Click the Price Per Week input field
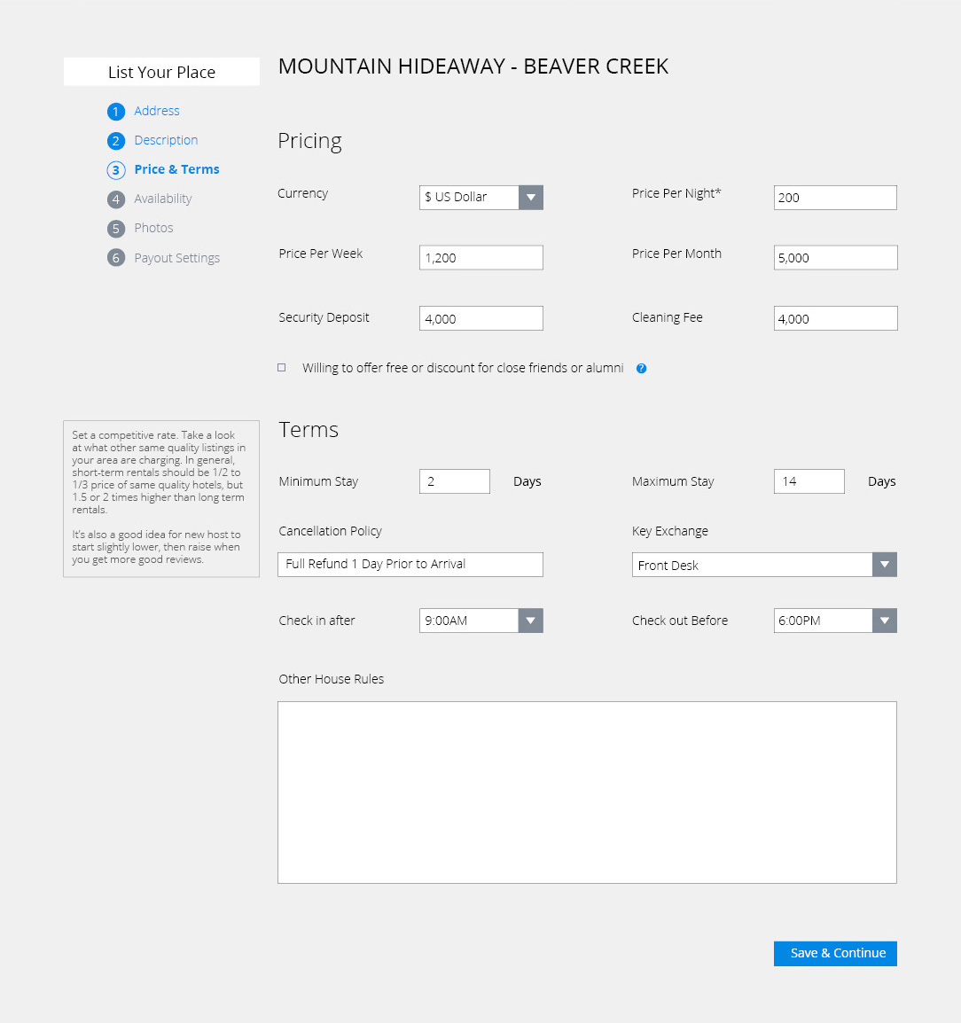 tap(481, 258)
